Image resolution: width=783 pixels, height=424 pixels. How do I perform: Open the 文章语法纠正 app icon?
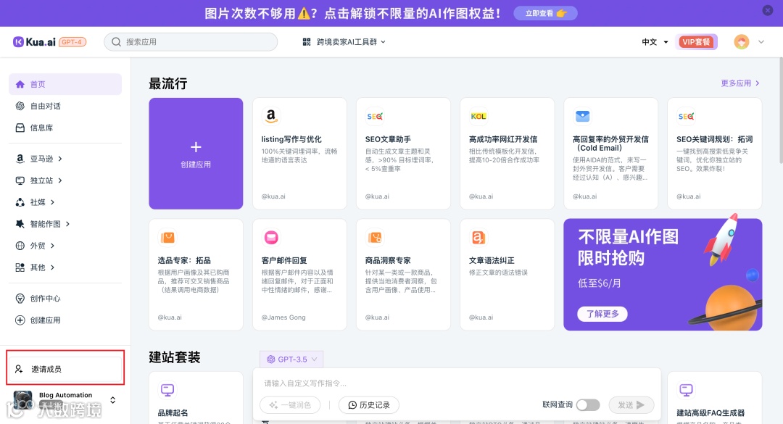point(478,236)
